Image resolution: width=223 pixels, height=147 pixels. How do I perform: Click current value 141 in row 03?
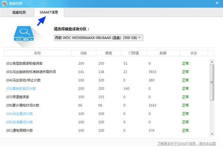point(81,72)
